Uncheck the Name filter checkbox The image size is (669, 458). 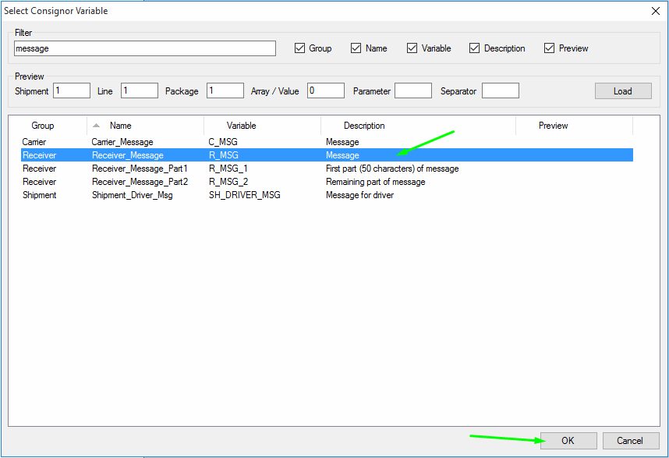coord(356,48)
